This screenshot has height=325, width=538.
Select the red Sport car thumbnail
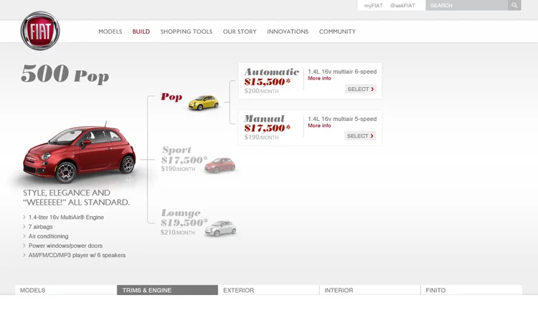point(220,165)
